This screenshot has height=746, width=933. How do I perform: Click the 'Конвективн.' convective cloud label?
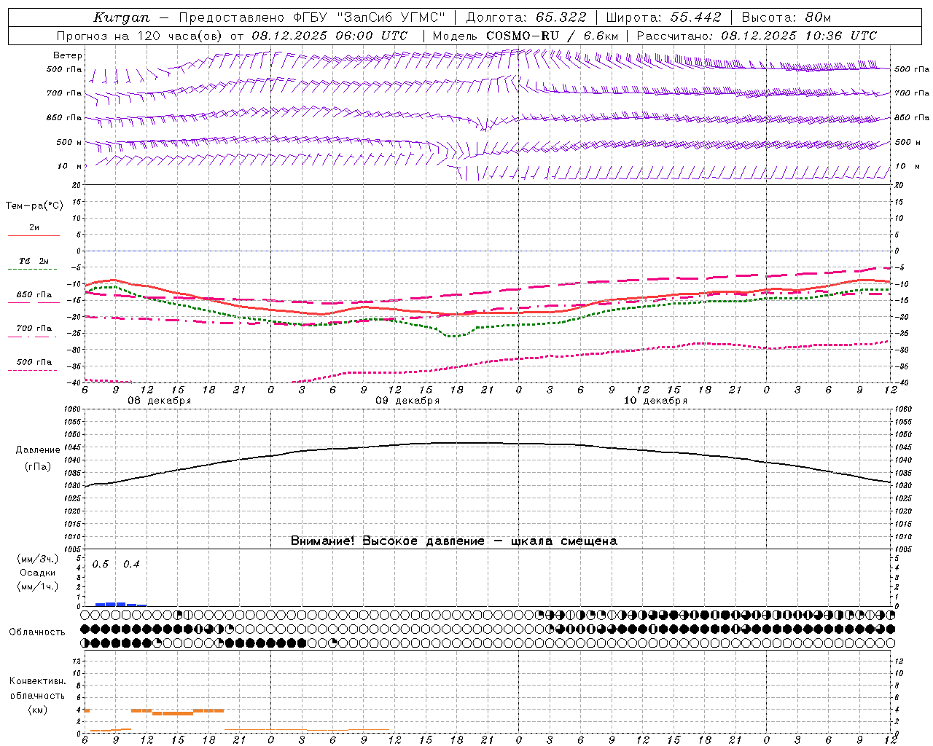coord(37,681)
